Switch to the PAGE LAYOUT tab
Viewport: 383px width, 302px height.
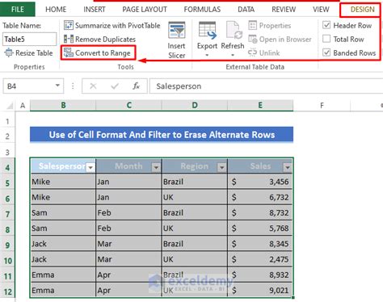click(145, 10)
